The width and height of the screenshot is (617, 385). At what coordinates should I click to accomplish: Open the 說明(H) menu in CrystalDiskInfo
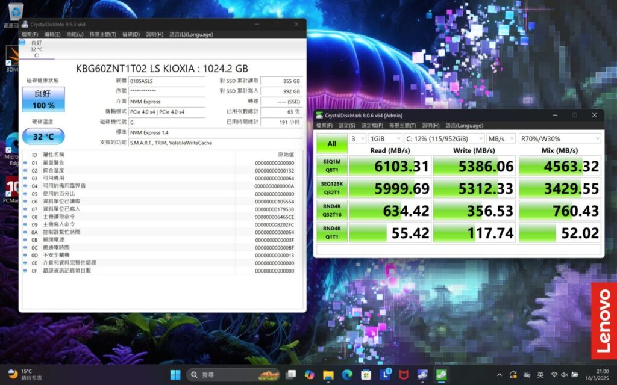(155, 34)
